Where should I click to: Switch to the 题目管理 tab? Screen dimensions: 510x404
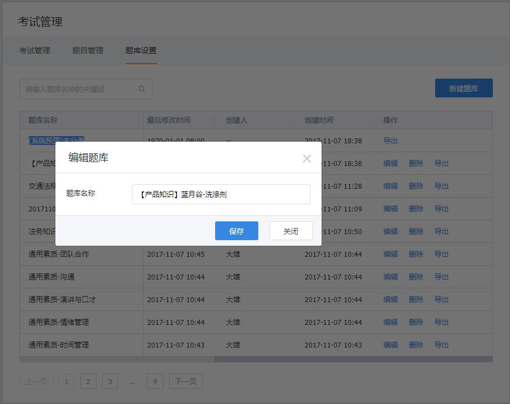click(x=88, y=50)
